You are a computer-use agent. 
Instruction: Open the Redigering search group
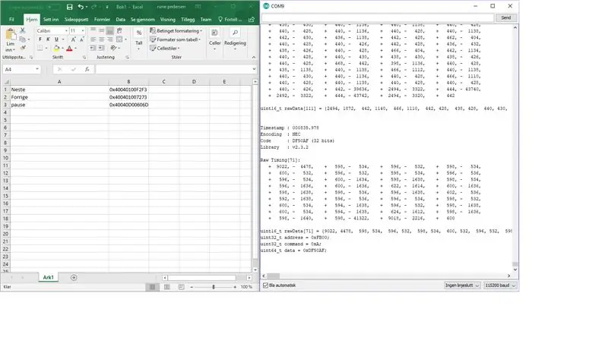235,39
